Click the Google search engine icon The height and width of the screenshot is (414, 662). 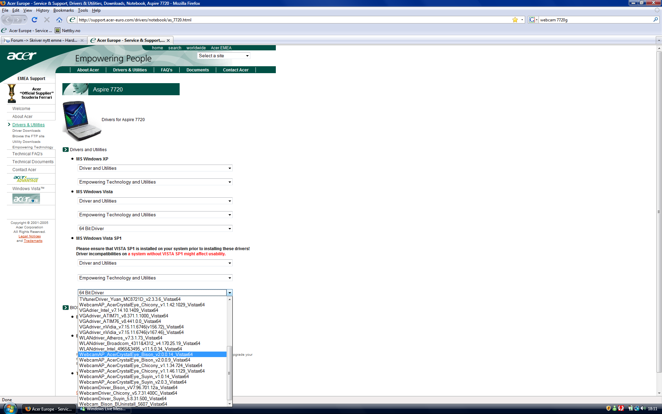coord(532,20)
